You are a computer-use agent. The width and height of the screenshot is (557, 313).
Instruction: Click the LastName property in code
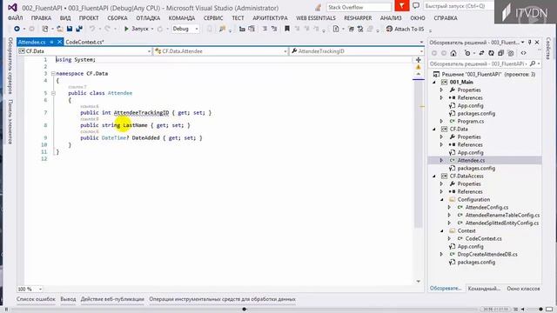point(135,125)
